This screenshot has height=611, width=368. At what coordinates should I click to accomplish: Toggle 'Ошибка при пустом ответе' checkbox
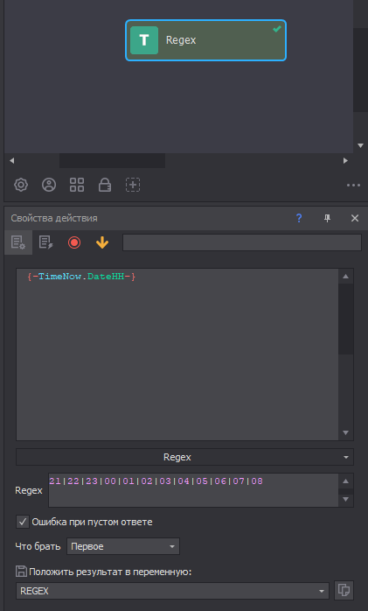23,522
